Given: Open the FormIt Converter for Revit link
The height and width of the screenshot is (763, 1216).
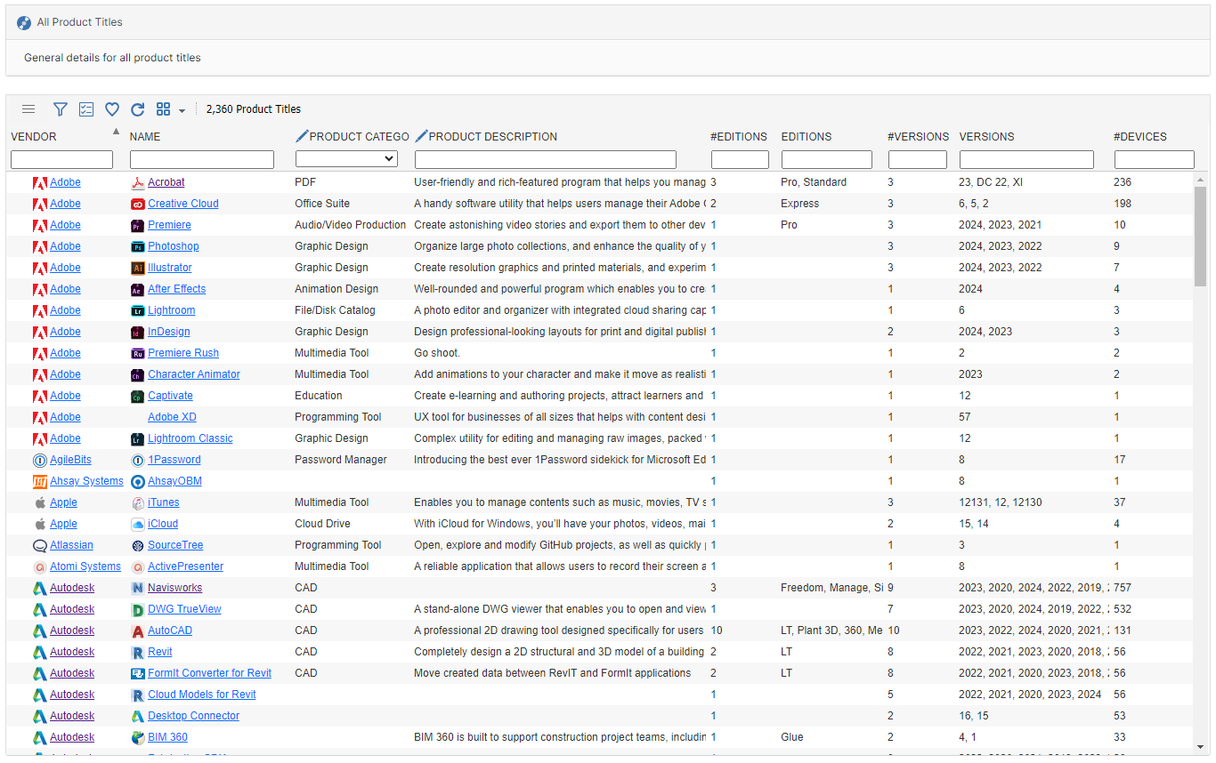Looking at the screenshot, I should (x=209, y=673).
